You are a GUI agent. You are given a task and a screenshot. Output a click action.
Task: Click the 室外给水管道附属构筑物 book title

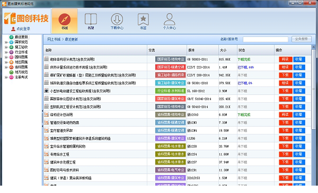tap(68, 147)
